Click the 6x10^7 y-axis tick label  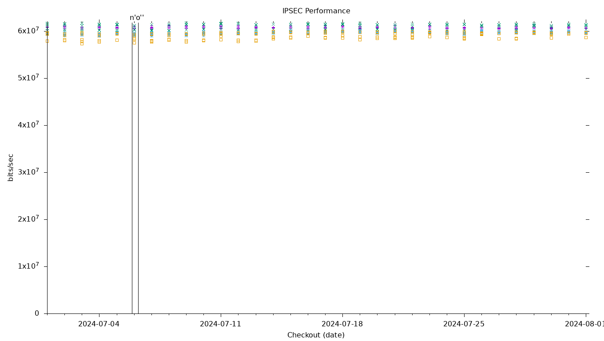[x=28, y=30]
